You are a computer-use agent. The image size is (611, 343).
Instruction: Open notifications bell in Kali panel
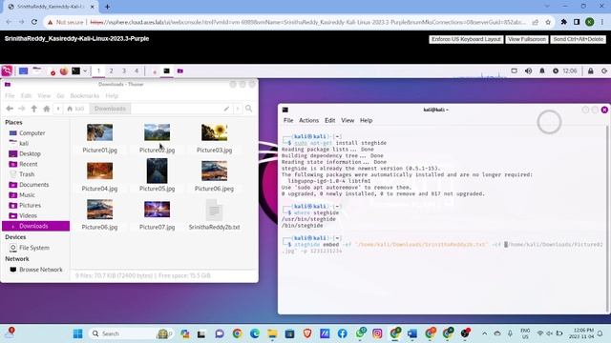pyautogui.click(x=542, y=71)
